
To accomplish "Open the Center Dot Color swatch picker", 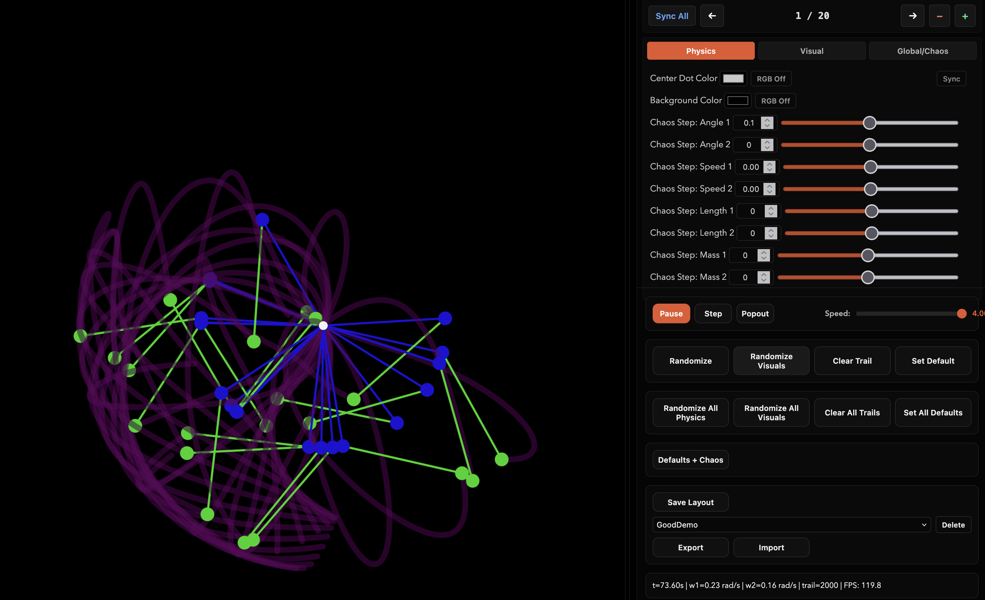I will coord(733,78).
